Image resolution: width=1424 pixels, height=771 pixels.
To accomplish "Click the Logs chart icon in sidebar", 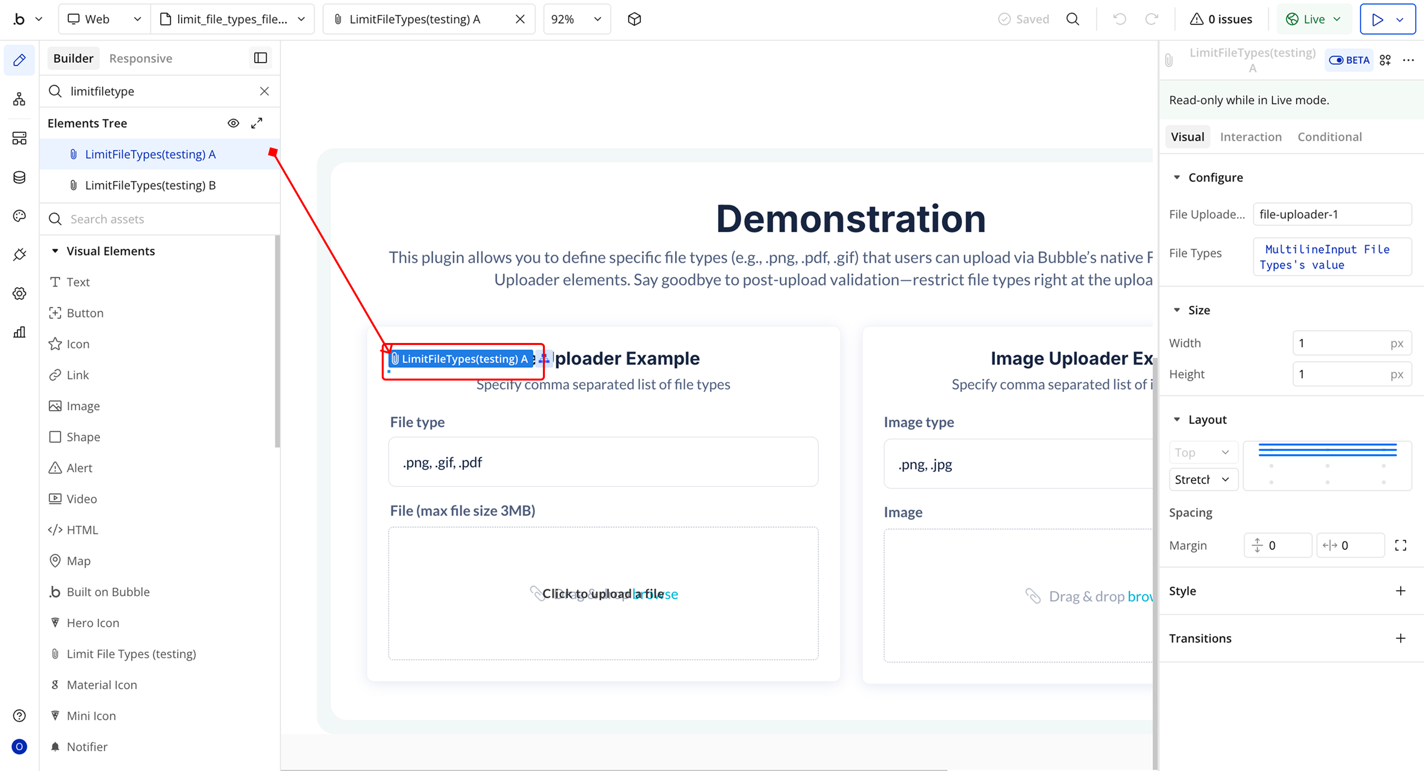I will (19, 332).
